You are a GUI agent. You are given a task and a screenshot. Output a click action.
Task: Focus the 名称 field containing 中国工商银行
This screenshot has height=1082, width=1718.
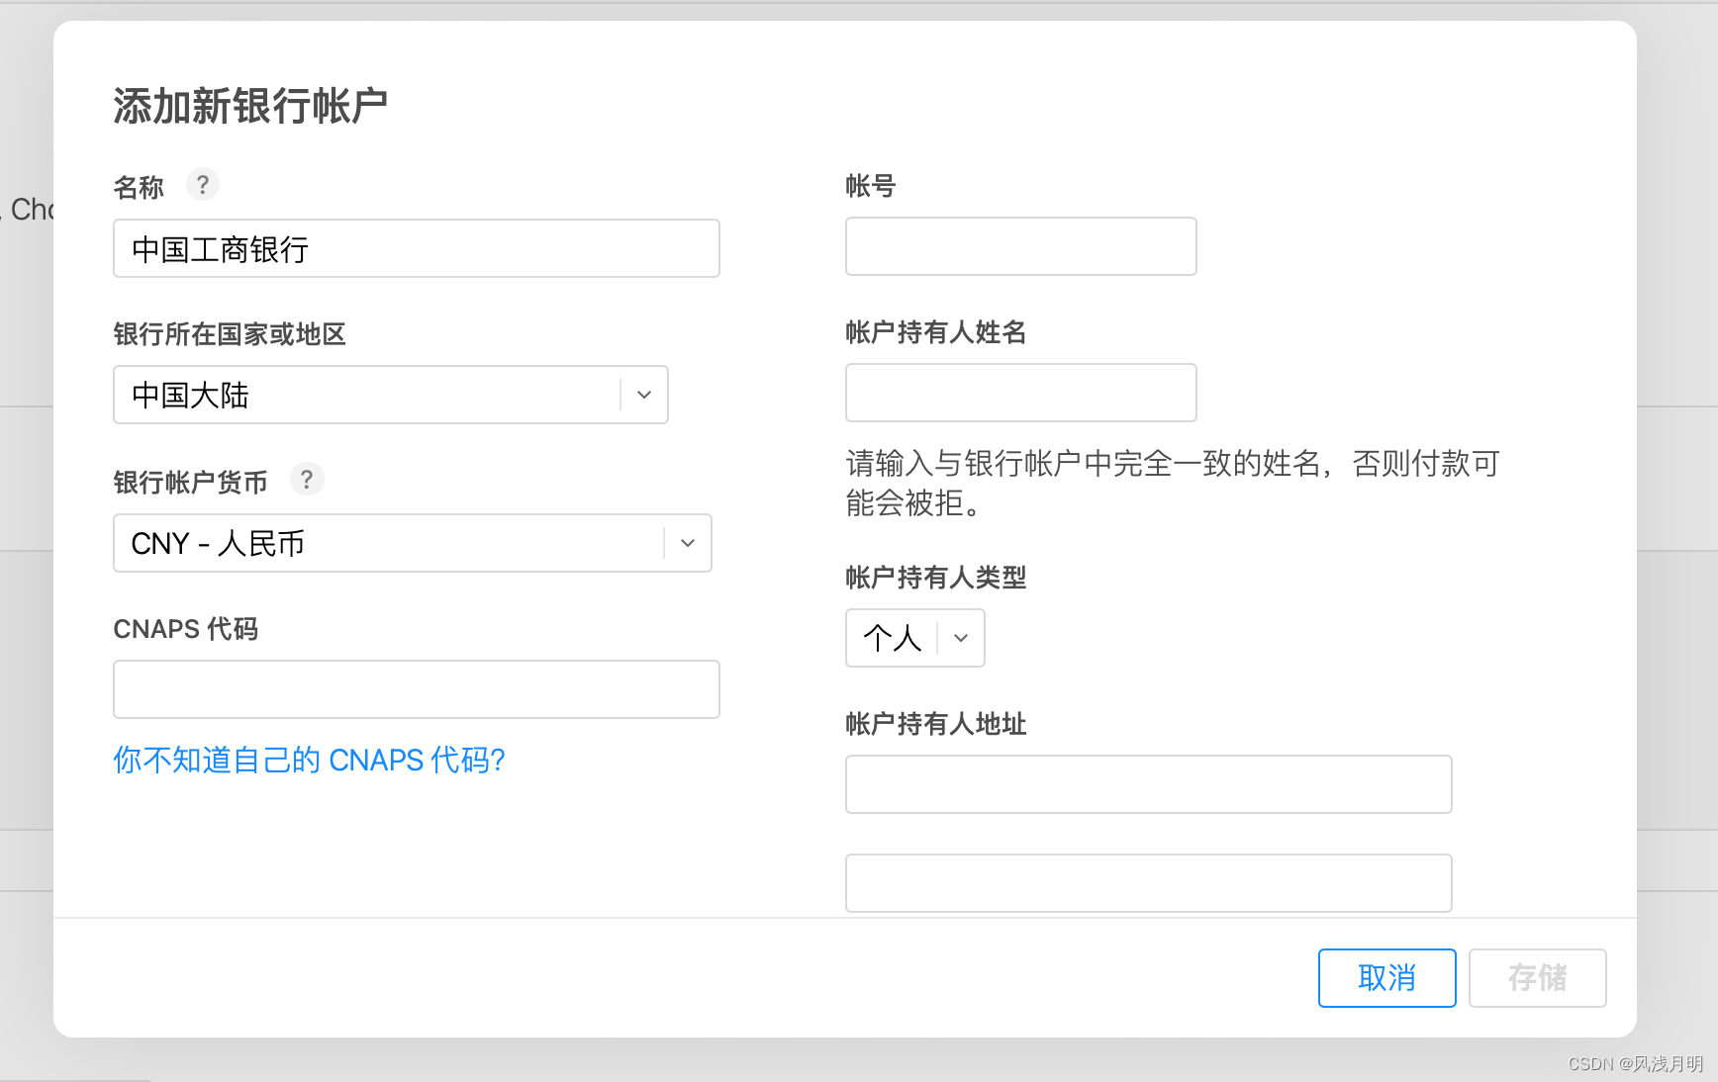click(x=417, y=248)
